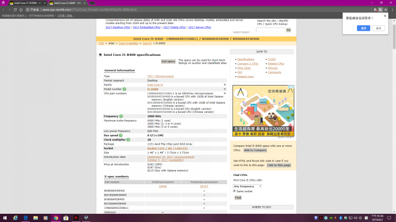Open the Socket 1151 / H4 / LGA1151 link
This screenshot has width=396, height=222.
tap(167, 148)
